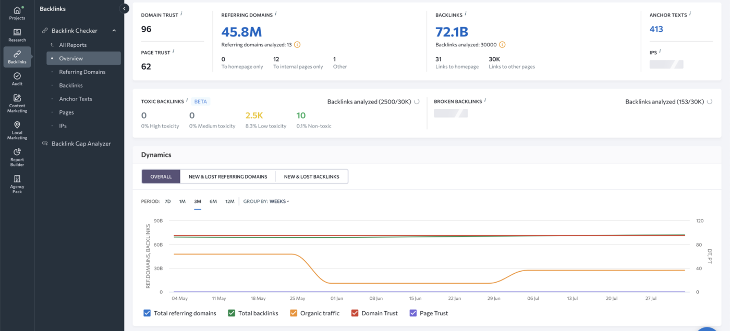The width and height of the screenshot is (730, 331).
Task: Click the 96 Domain Trust value
Action: tap(147, 29)
